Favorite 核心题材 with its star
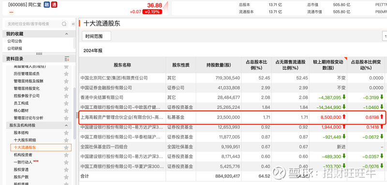387x185 pixels. click(66, 110)
